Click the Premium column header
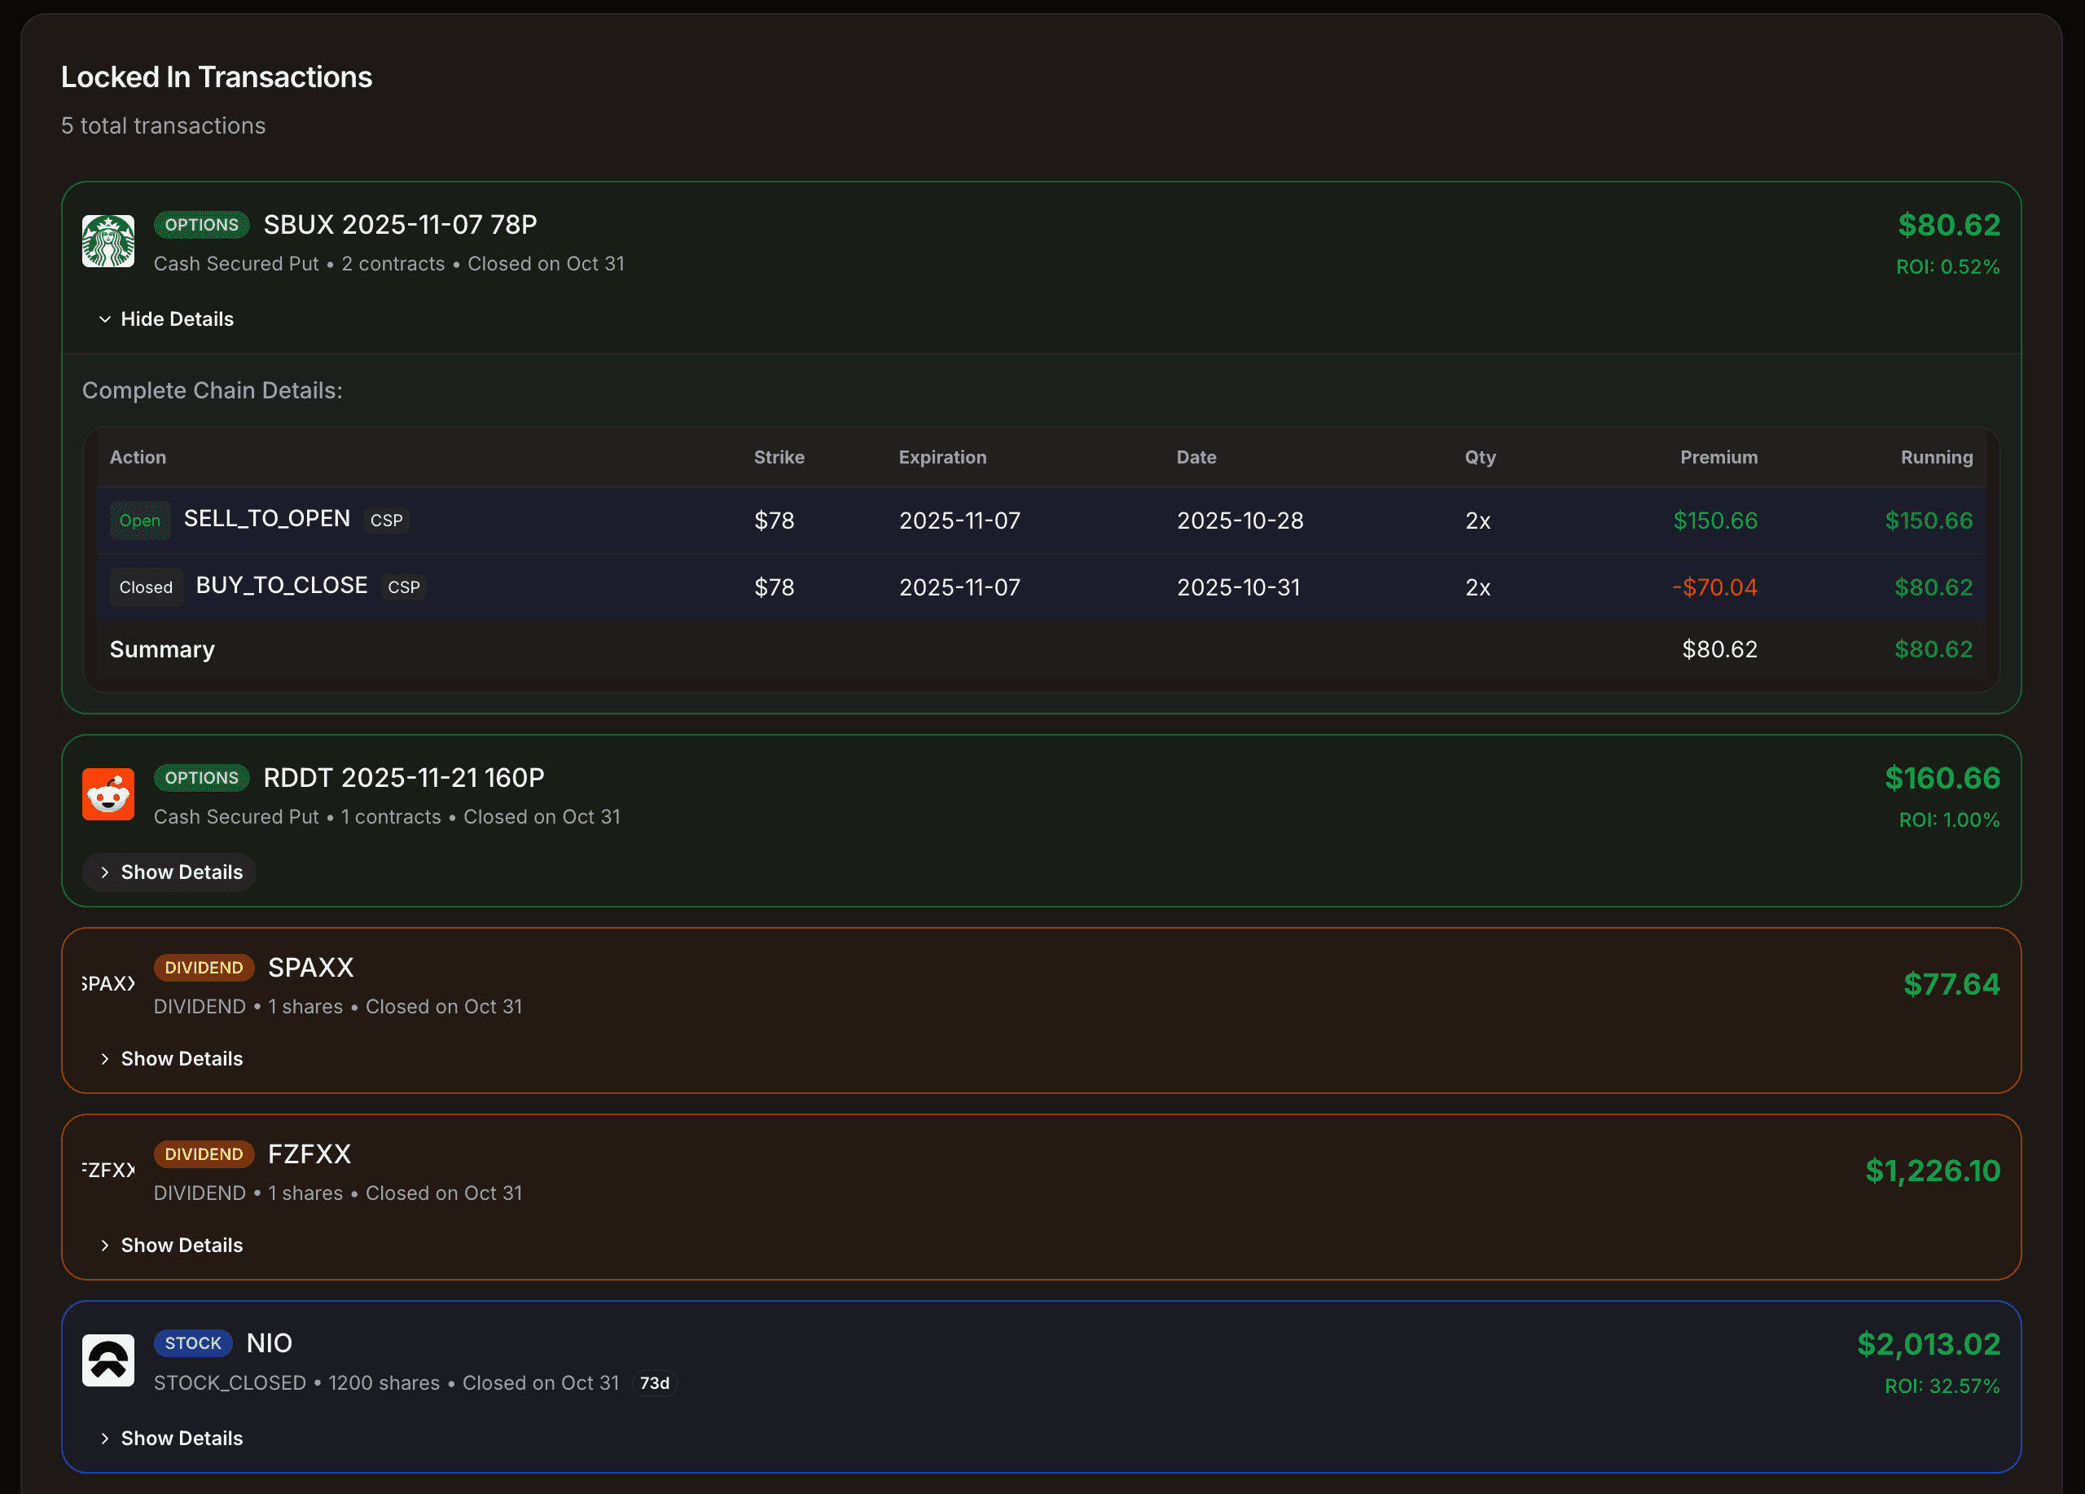Image resolution: width=2085 pixels, height=1494 pixels. (1719, 457)
